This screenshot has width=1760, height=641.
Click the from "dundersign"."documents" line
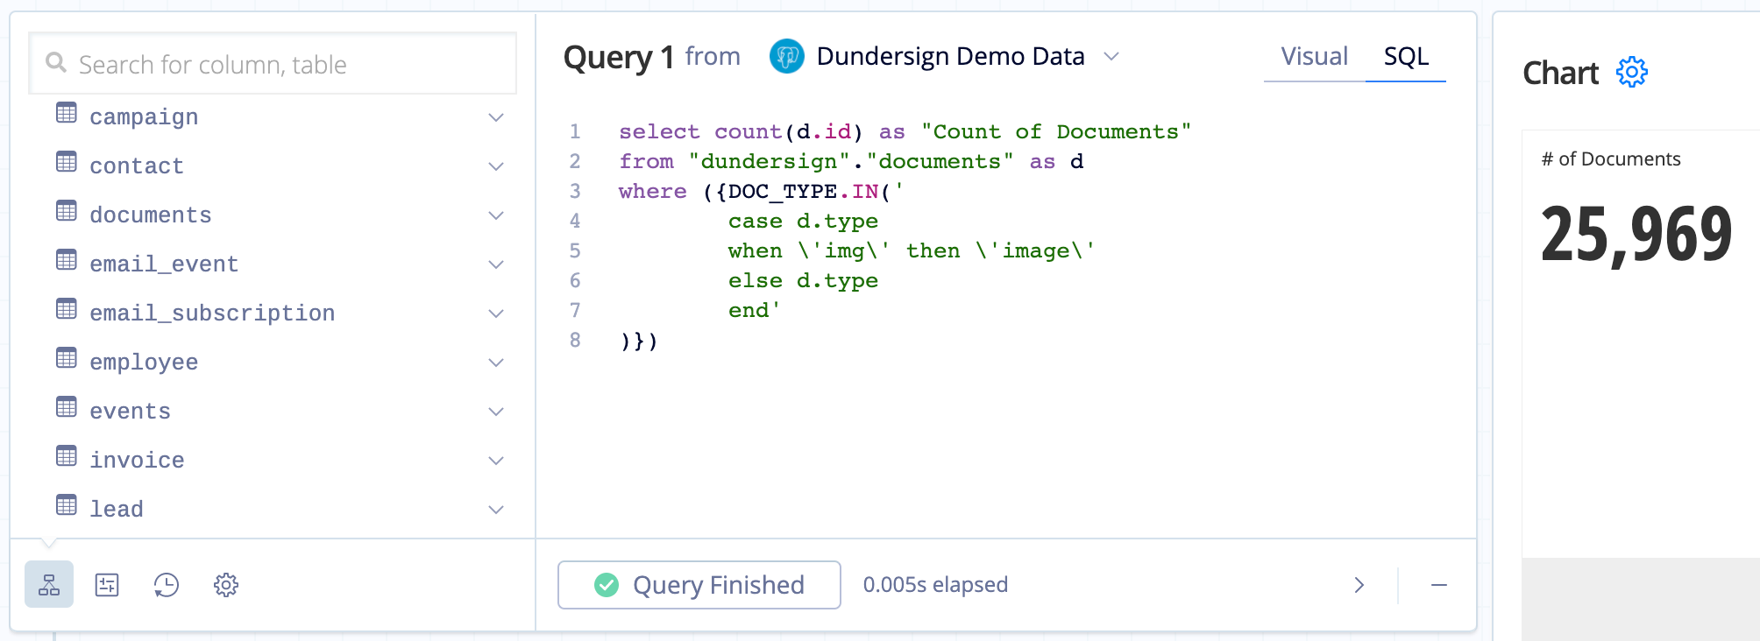851,161
